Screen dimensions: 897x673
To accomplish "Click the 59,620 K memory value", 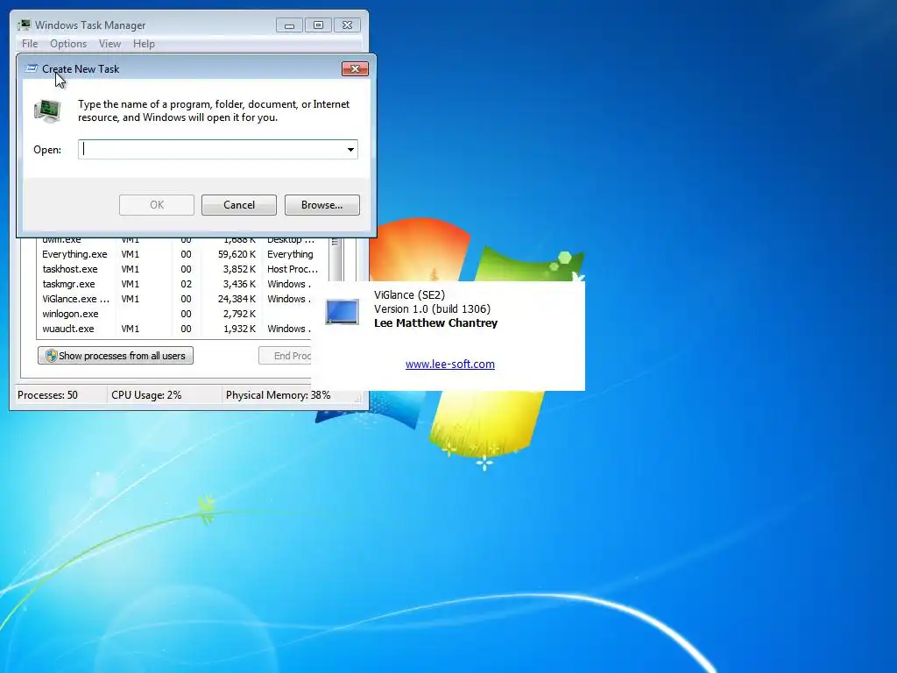I will tap(237, 254).
